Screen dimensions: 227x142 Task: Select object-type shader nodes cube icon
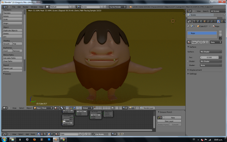49,134
